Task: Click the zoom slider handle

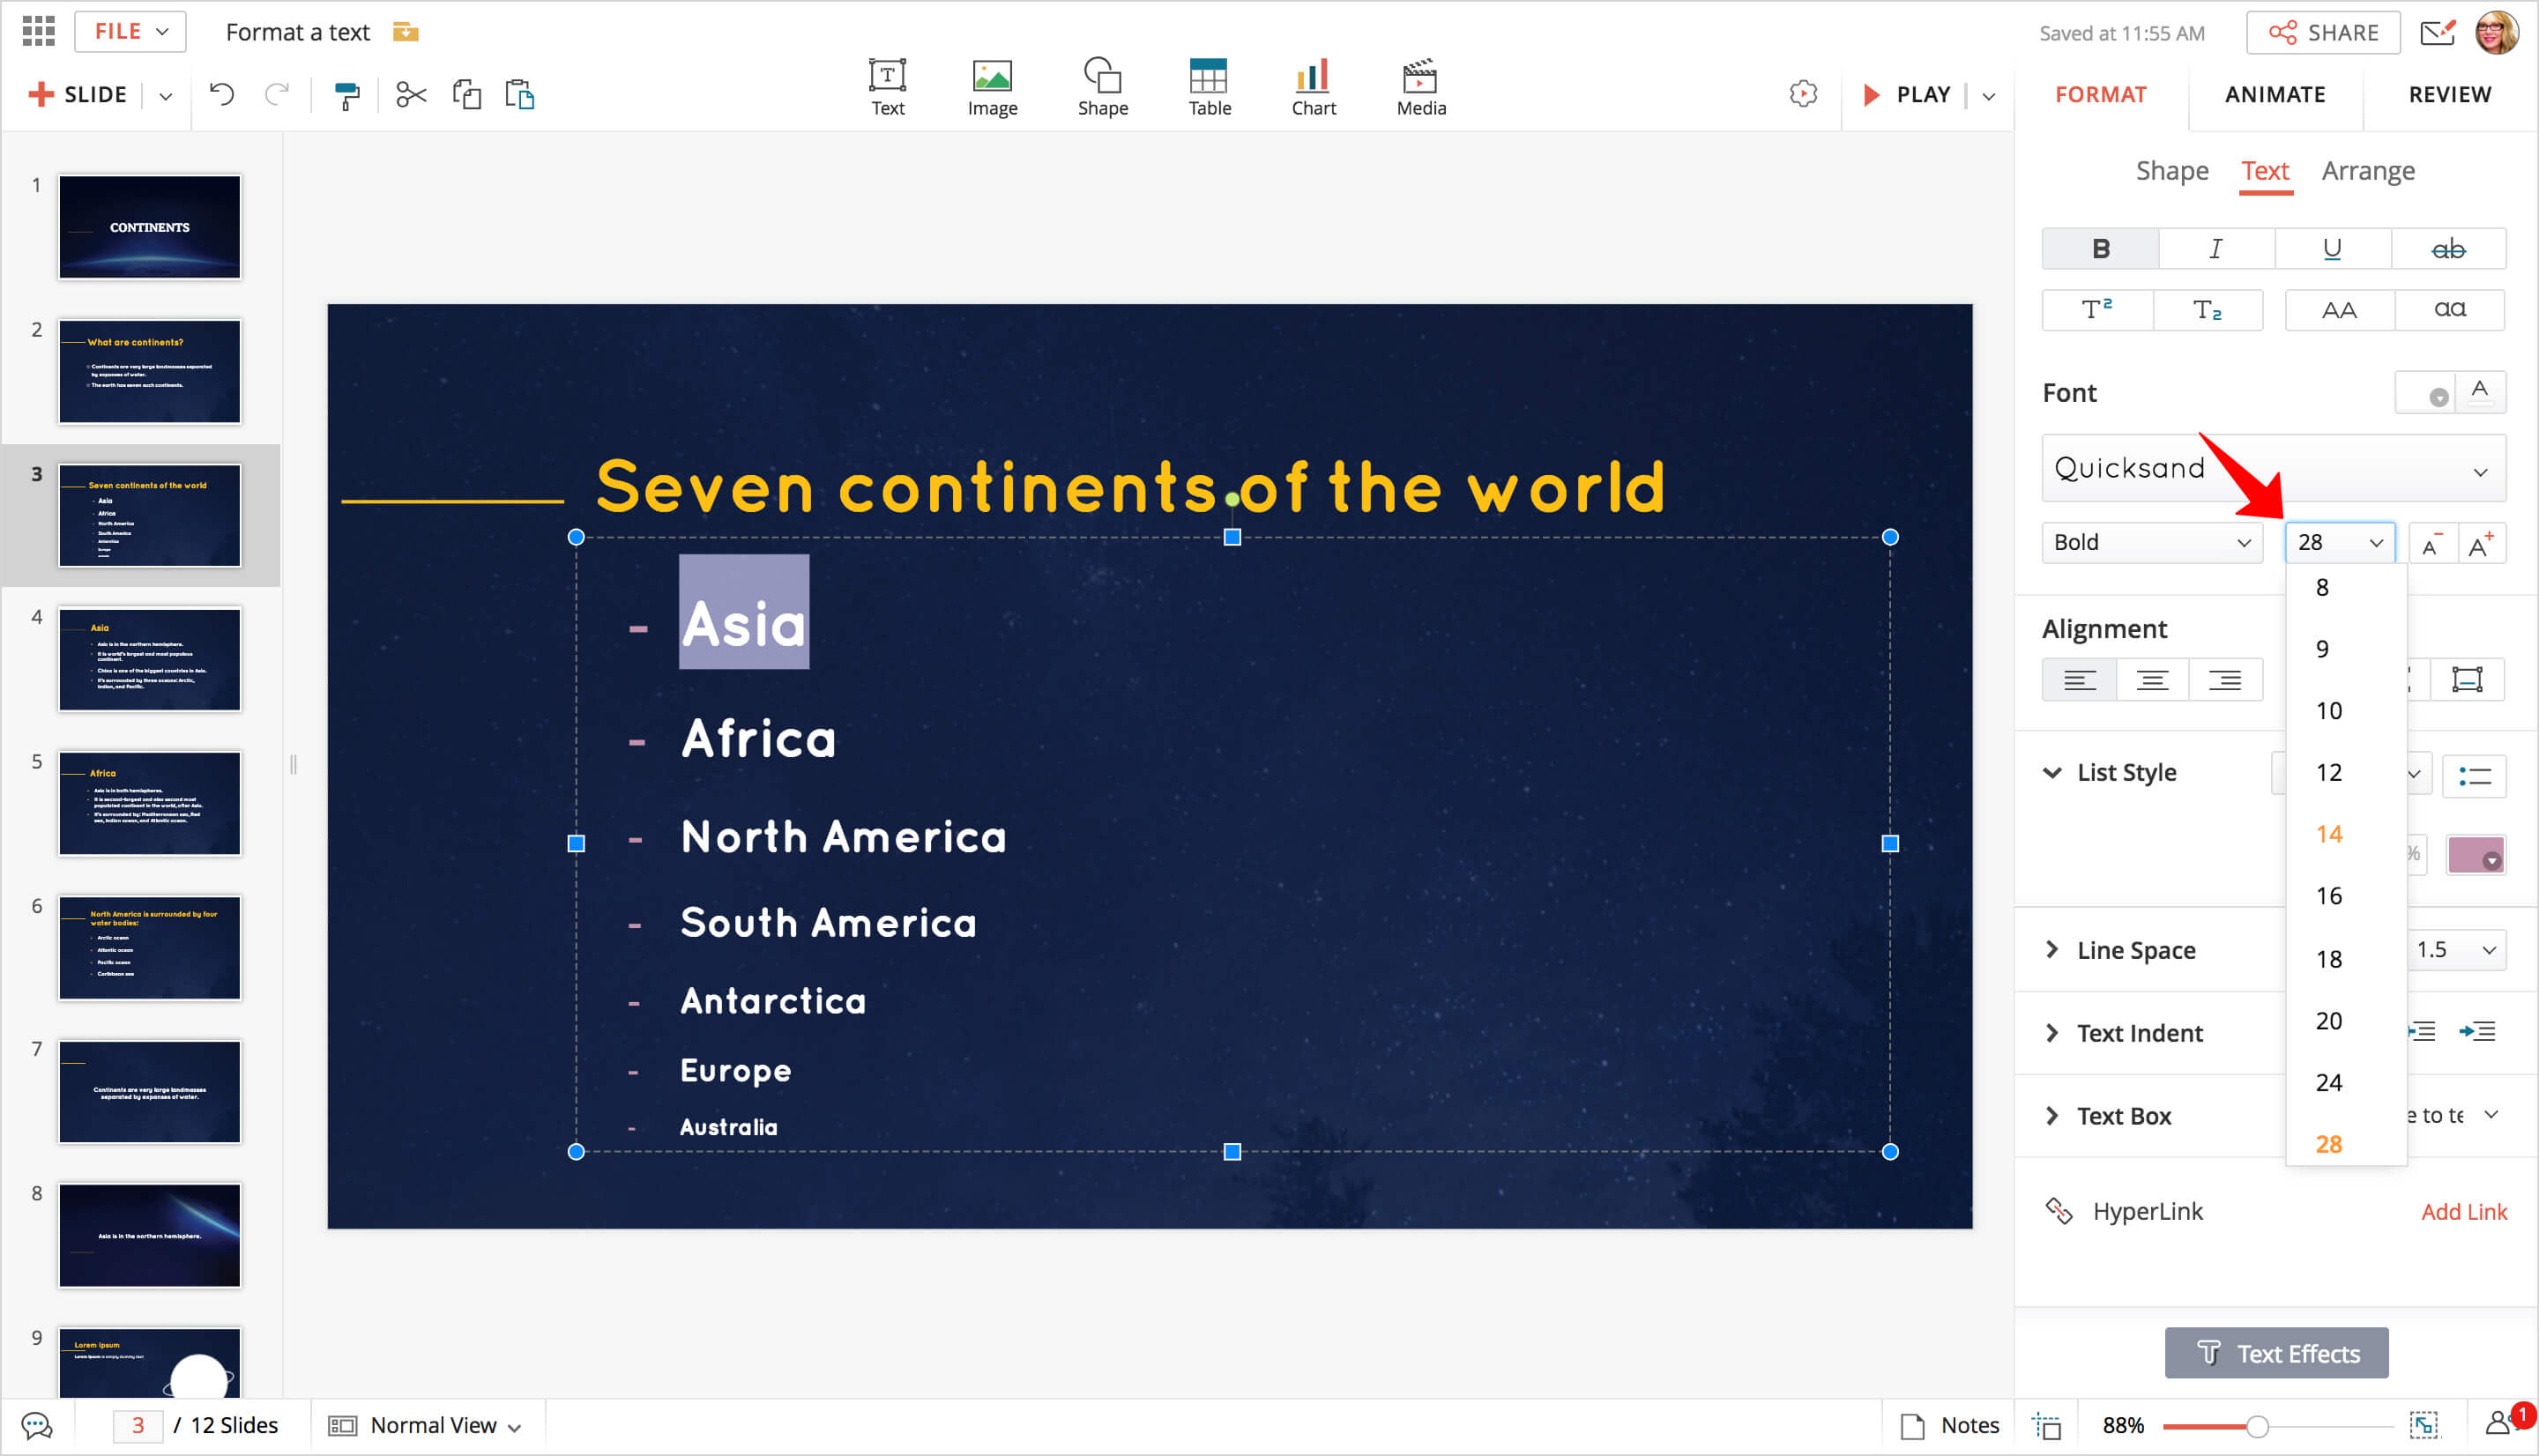Action: (x=2257, y=1426)
